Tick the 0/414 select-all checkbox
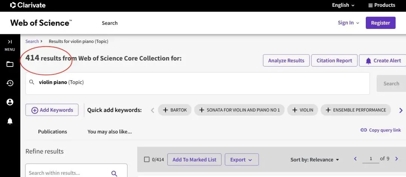406x177 pixels. (x=147, y=159)
